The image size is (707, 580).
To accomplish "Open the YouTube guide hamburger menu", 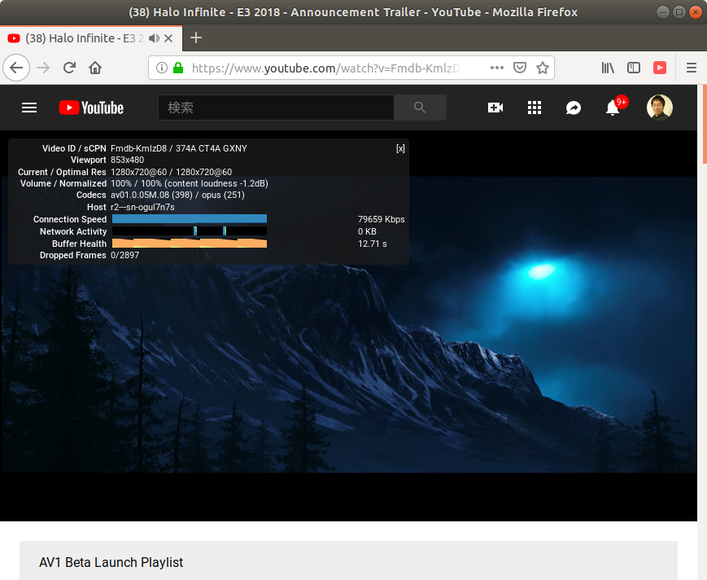I will point(28,107).
